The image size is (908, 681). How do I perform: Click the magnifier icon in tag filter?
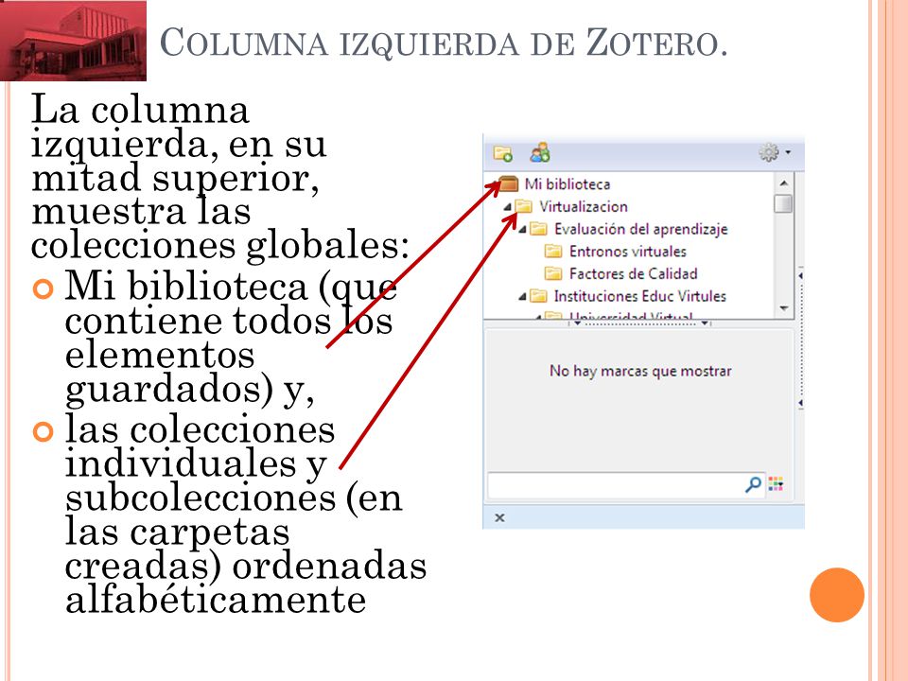coord(753,484)
